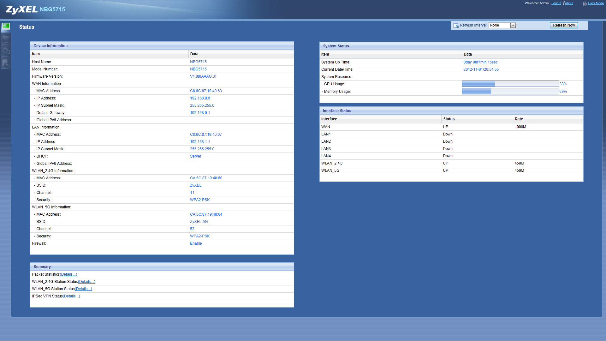Click the Host Name value NBG5715
Viewport: 606px width, 341px height.
click(198, 62)
